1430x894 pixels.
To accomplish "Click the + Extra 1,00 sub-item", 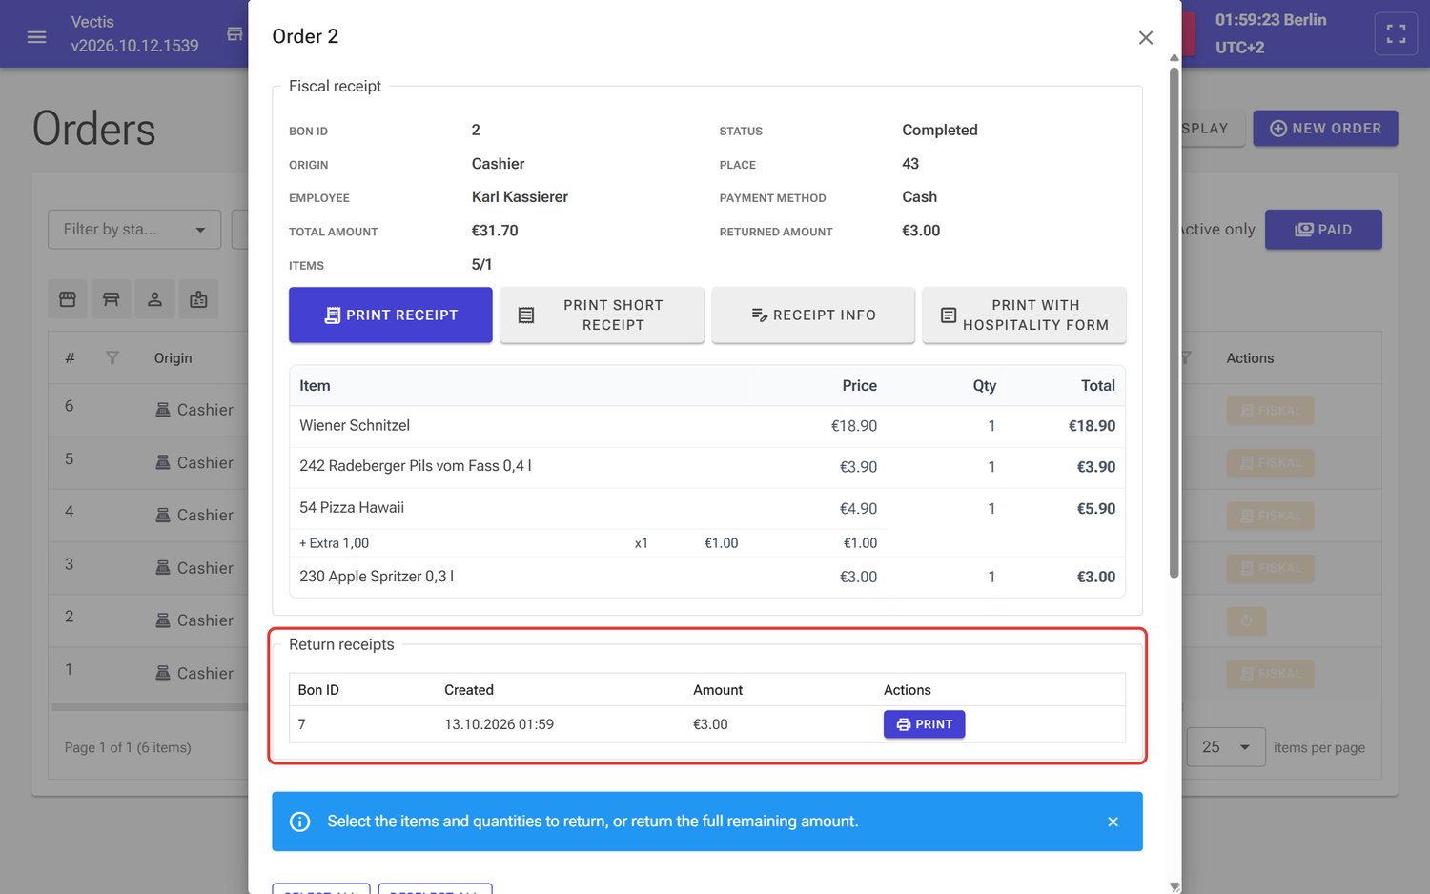I will point(334,543).
